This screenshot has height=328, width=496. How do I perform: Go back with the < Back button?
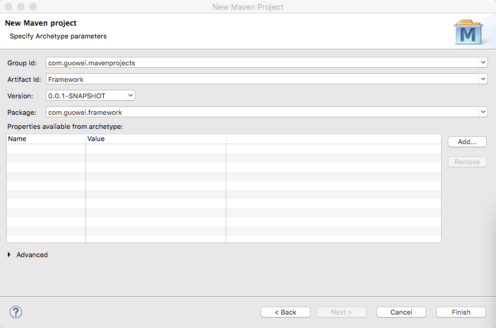click(x=286, y=312)
